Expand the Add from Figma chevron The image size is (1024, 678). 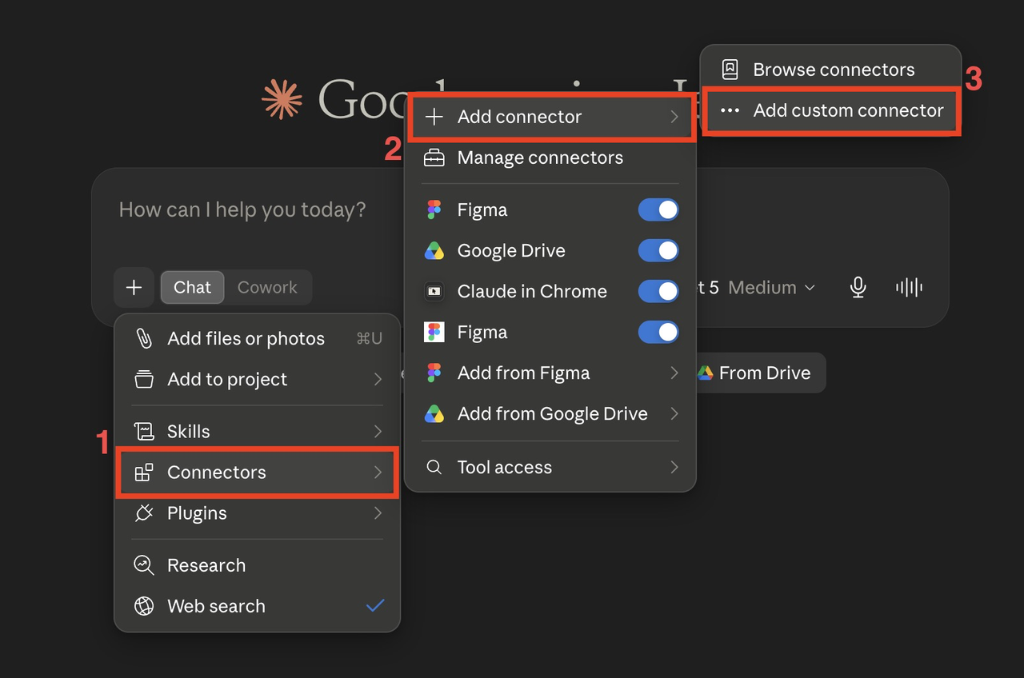coord(674,373)
